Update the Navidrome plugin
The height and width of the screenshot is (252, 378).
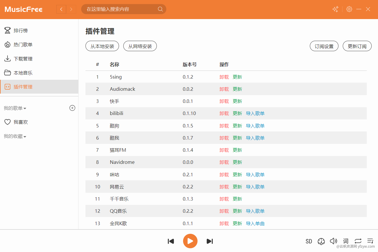[237, 162]
